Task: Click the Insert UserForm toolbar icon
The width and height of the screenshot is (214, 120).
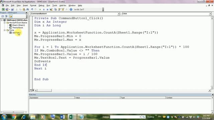Action: coord(7,9)
